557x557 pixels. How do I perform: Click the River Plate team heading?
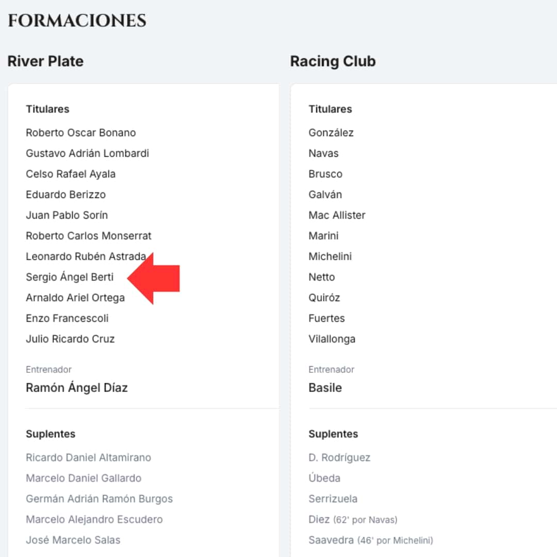coord(45,61)
